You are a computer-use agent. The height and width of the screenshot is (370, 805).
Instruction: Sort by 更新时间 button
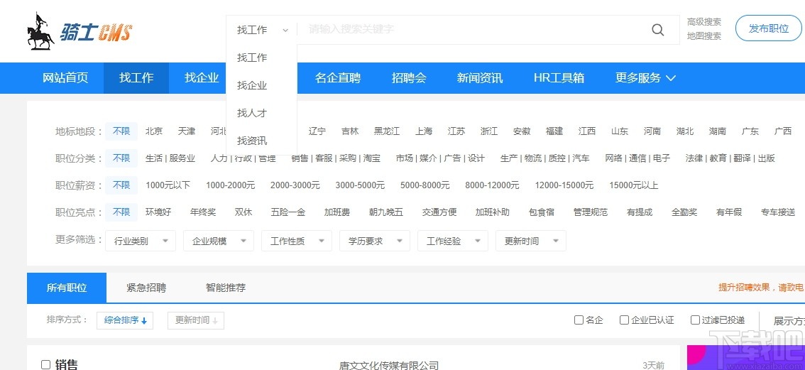point(196,320)
